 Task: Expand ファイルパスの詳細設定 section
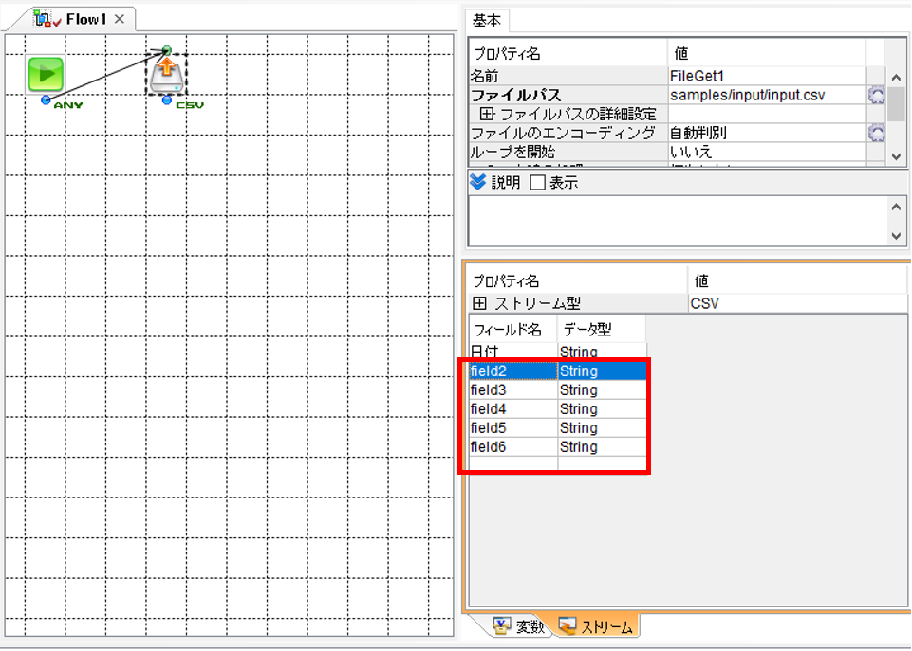(x=487, y=114)
